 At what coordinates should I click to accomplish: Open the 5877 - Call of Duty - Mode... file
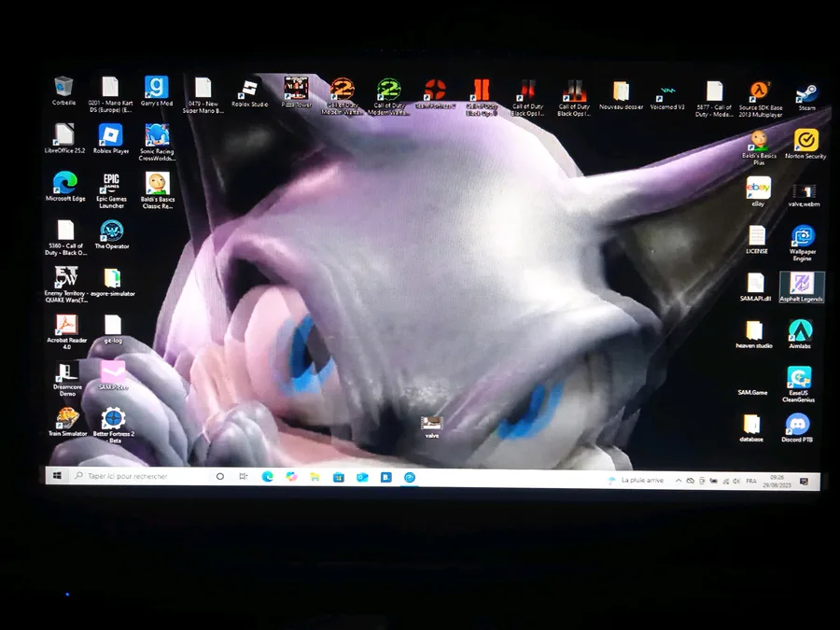(x=714, y=99)
